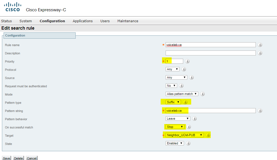Click the Cisco logo
Image resolution: width=277 pixels, height=160 pixels.
13,7
